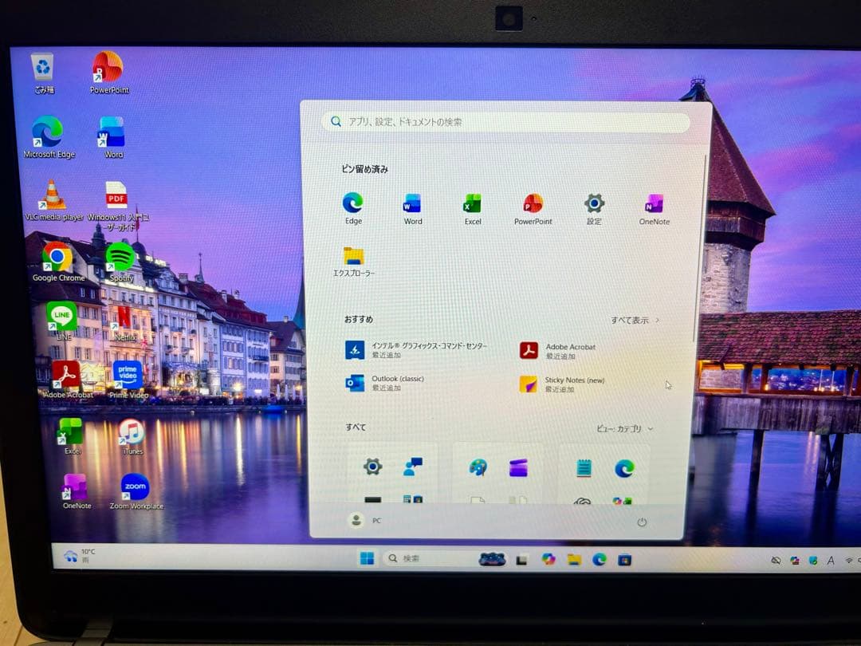This screenshot has height=646, width=861.
Task: Select the Netflix desktop shortcut
Action: pyautogui.click(x=125, y=323)
